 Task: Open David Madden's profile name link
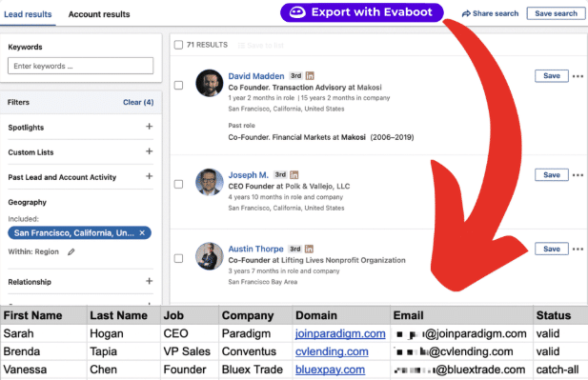pyautogui.click(x=256, y=76)
